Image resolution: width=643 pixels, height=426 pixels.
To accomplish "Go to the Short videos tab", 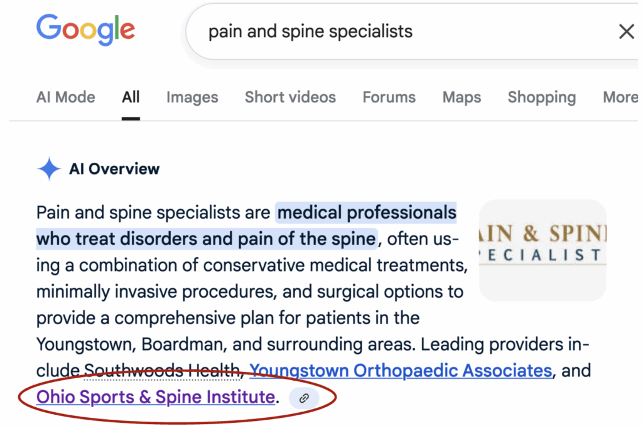I will pos(290,97).
